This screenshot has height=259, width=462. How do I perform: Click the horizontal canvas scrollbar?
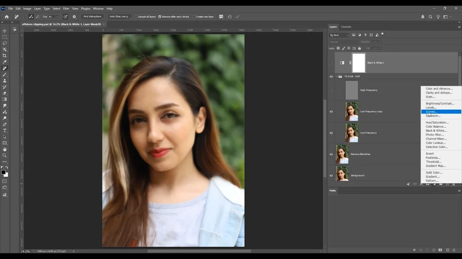(x=199, y=251)
